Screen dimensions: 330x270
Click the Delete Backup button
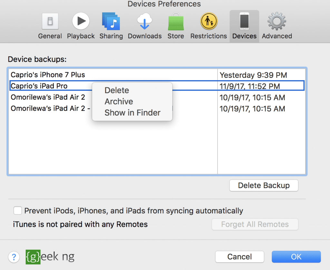[x=264, y=185]
